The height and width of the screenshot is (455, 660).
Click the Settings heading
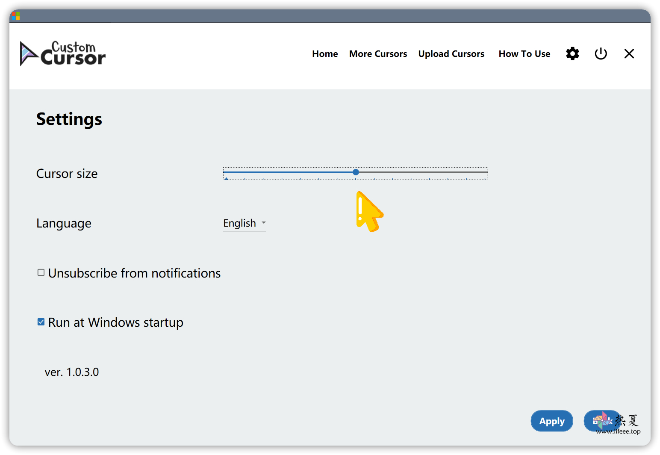69,119
